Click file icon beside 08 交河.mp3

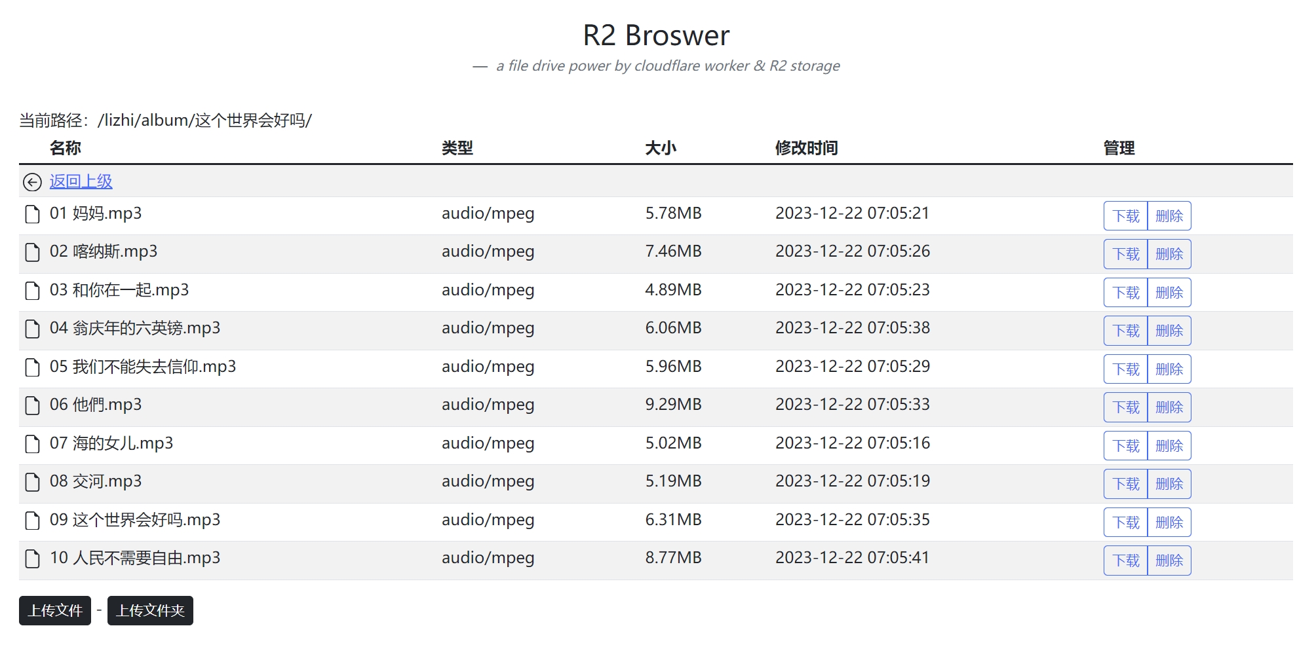pos(32,482)
